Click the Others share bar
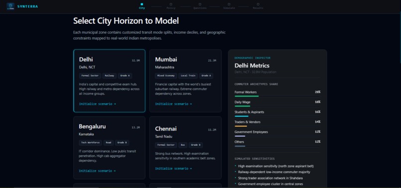 pos(278,146)
